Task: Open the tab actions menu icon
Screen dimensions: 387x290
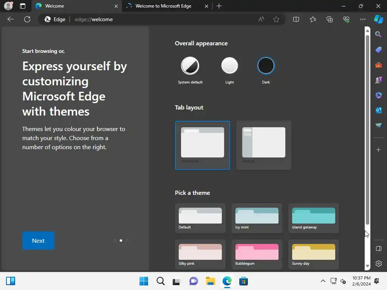Action: 22,6
